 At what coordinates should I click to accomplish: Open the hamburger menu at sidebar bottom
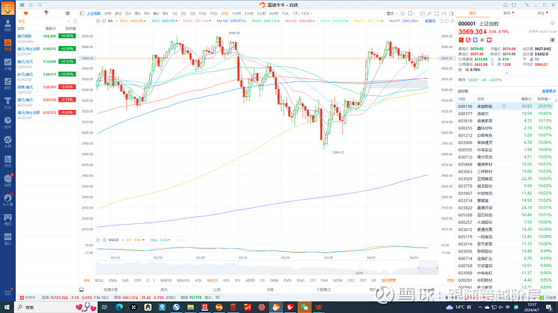coord(8,293)
